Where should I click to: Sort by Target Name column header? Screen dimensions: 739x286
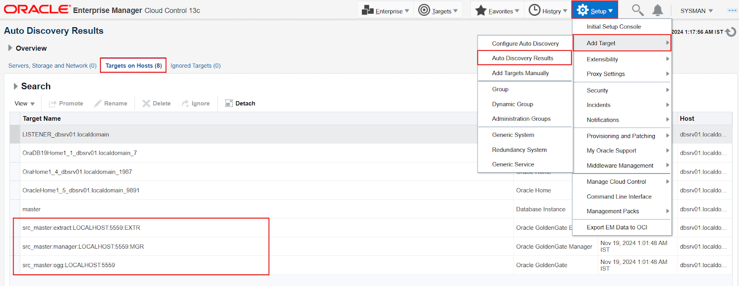click(x=42, y=118)
